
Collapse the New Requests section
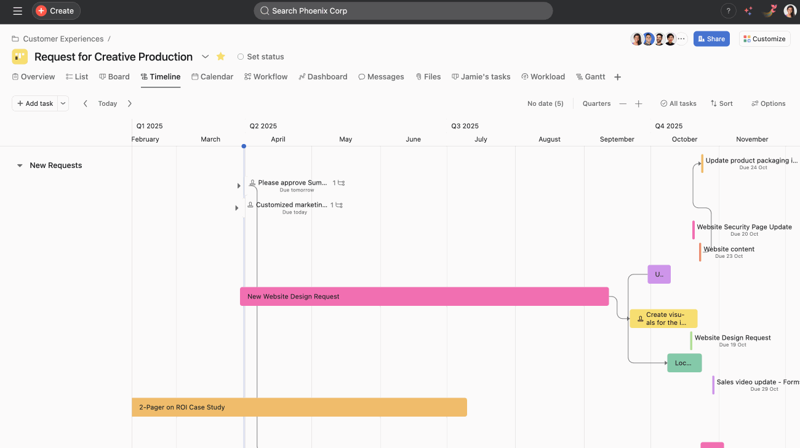(x=19, y=165)
